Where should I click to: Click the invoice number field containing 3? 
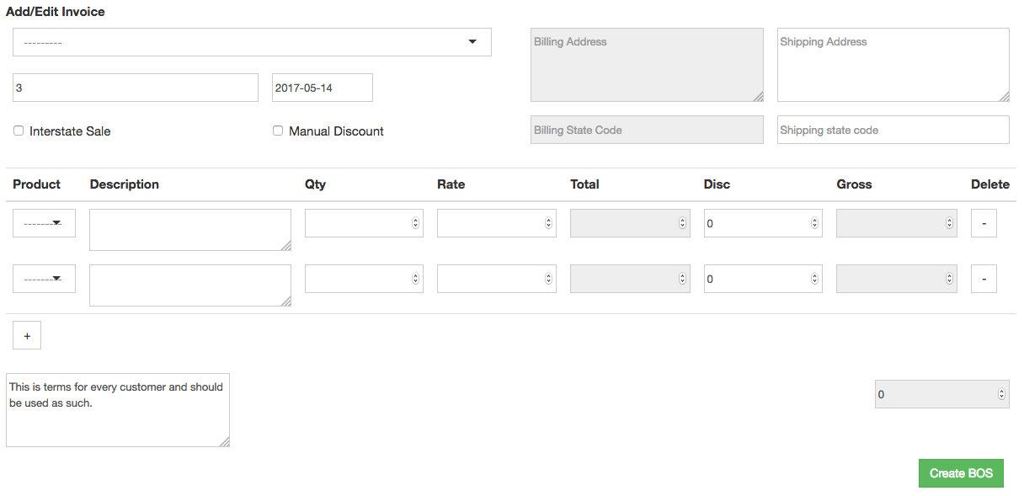click(x=136, y=88)
